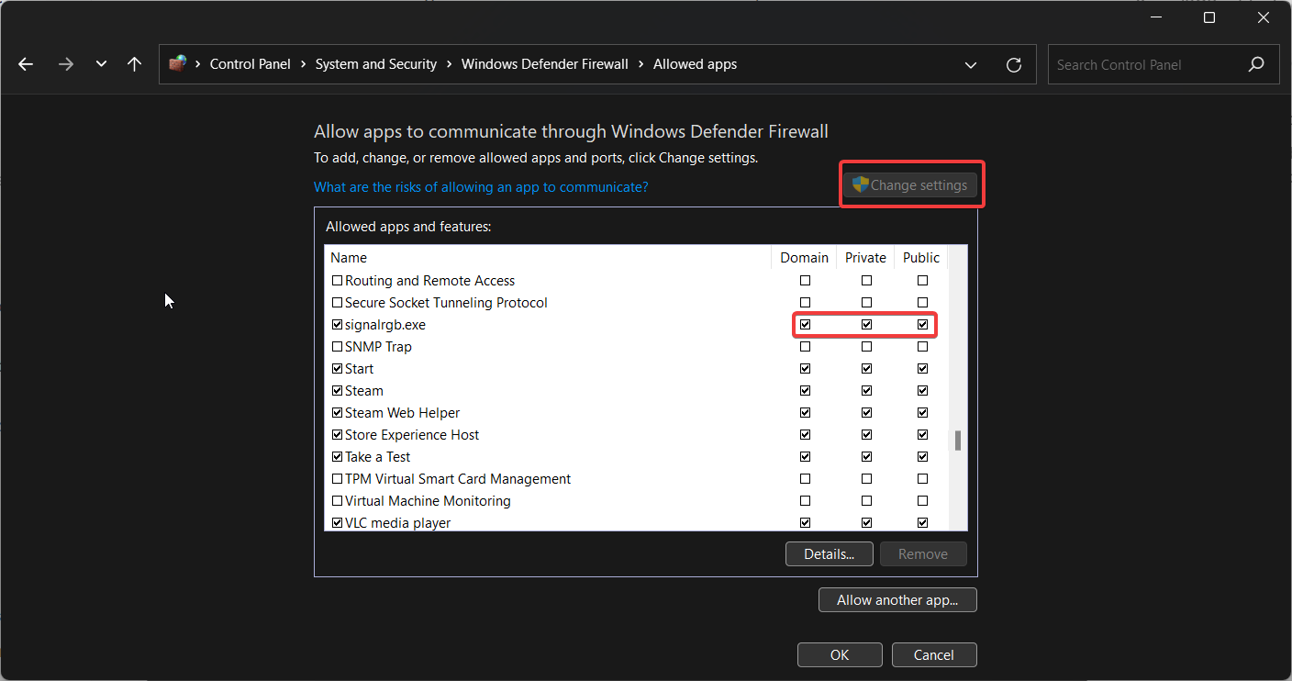Expand chevron after Windows Defender Firewall breadcrumb
The width and height of the screenshot is (1292, 681).
coord(641,64)
